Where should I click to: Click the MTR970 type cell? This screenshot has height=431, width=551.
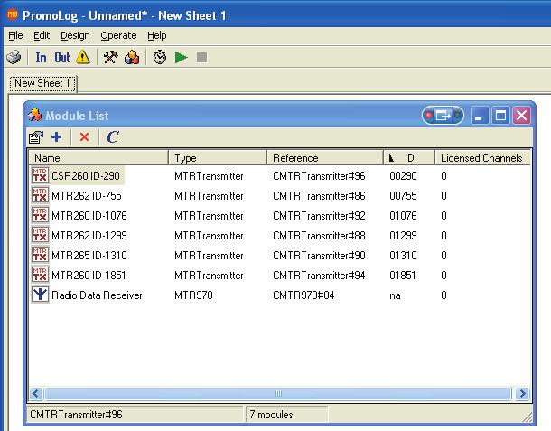193,295
